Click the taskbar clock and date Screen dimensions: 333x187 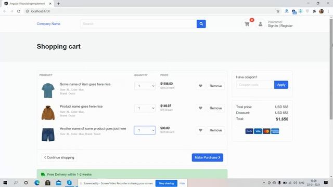(313, 183)
